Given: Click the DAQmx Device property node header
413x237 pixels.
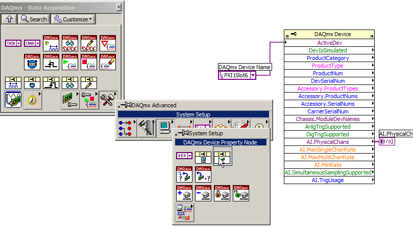Looking at the screenshot, I should (x=329, y=35).
